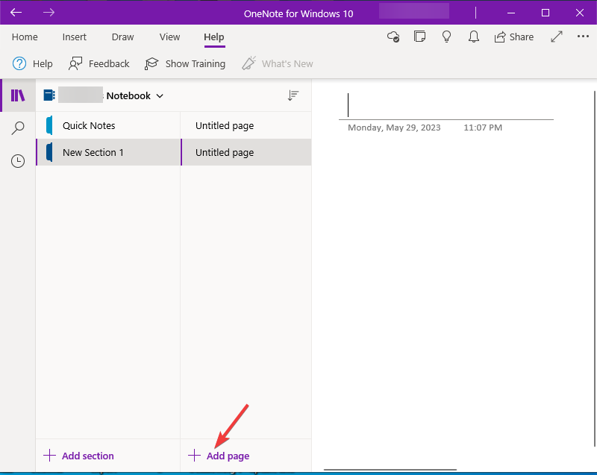The width and height of the screenshot is (597, 475).
Task: Go back using the back arrow
Action: (16, 13)
